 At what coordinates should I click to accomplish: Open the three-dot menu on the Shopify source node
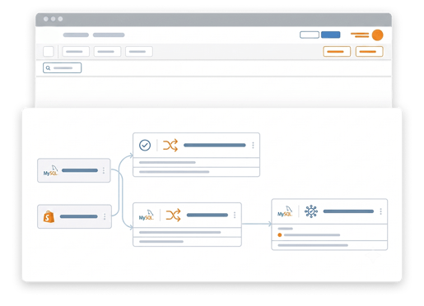pyautogui.click(x=105, y=216)
